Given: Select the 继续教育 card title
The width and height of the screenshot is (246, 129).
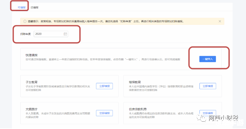Looking at the screenshot, I should coord(135,82).
